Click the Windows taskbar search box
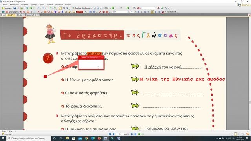The image size is (251, 141). [29, 138]
